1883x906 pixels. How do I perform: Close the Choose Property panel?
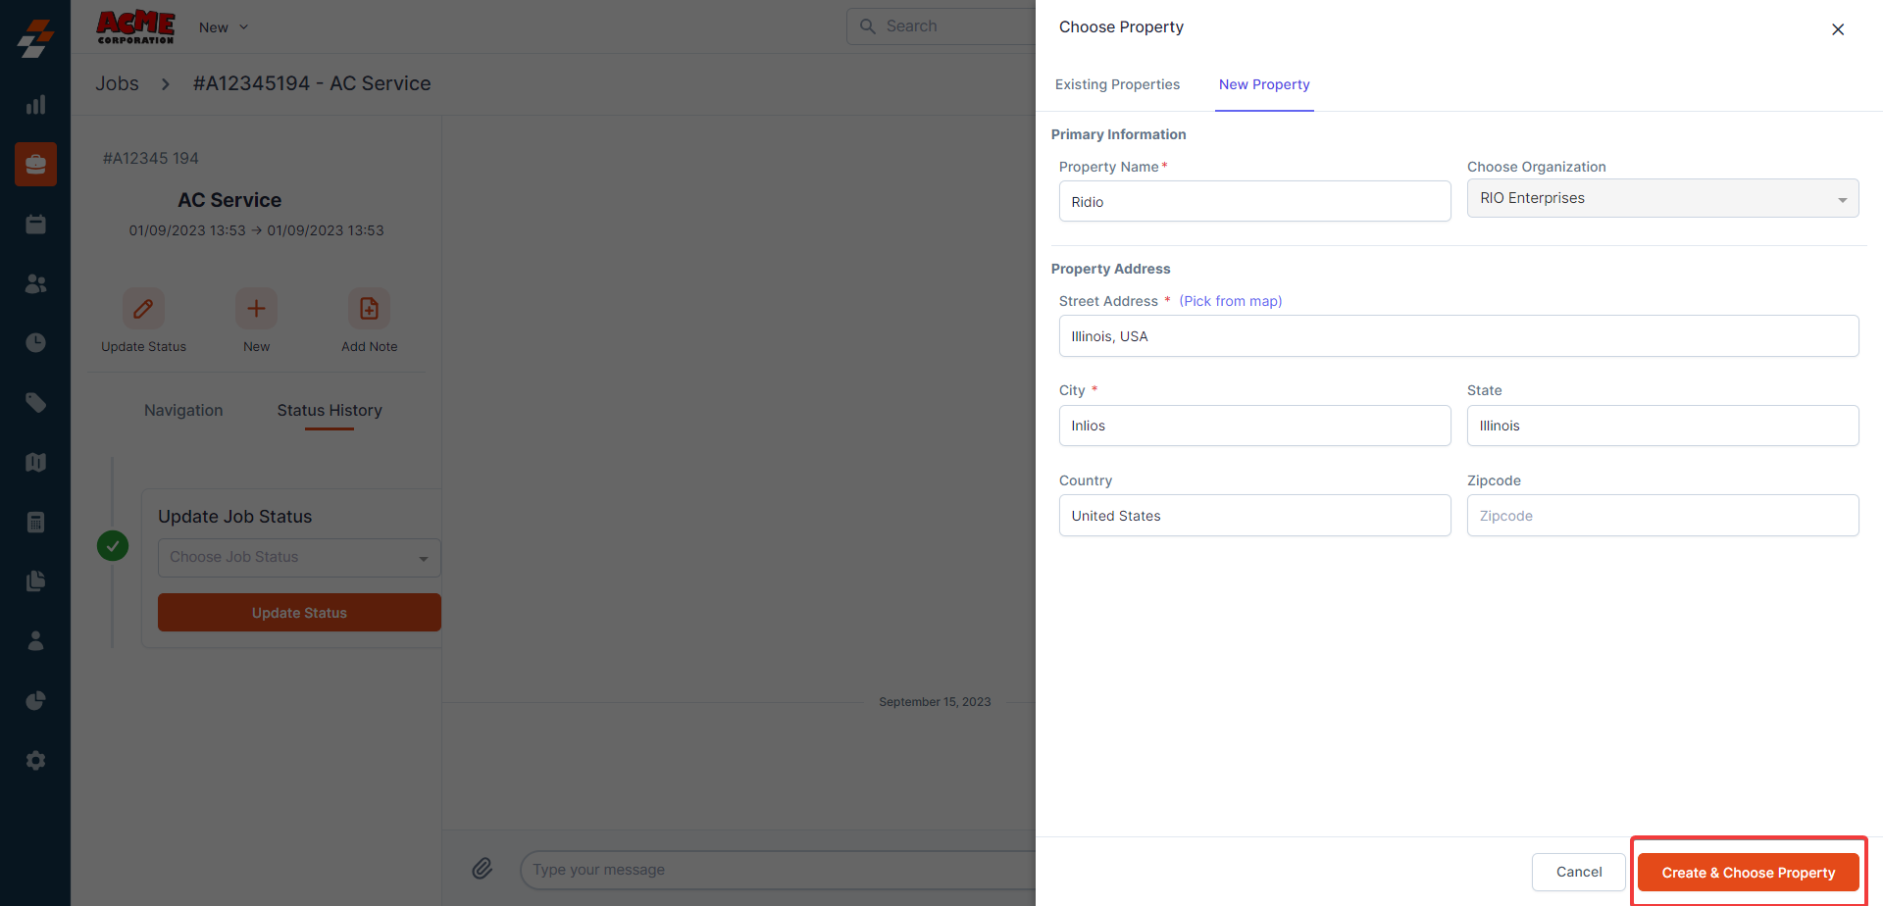click(x=1837, y=29)
